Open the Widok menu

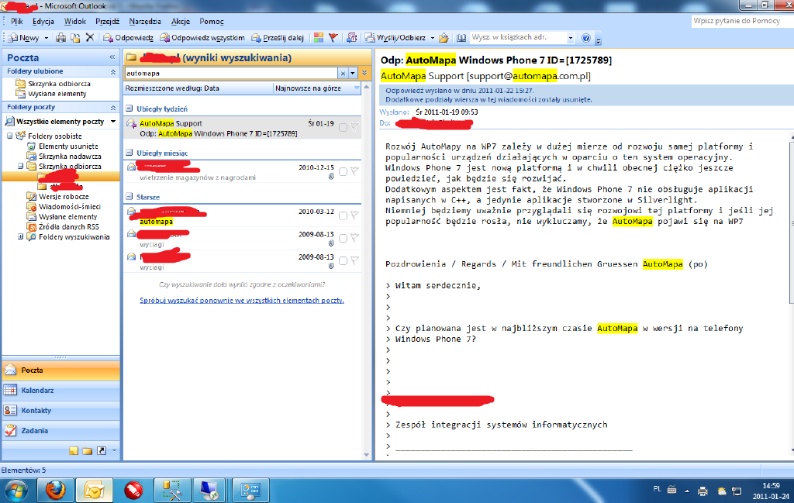(x=75, y=21)
